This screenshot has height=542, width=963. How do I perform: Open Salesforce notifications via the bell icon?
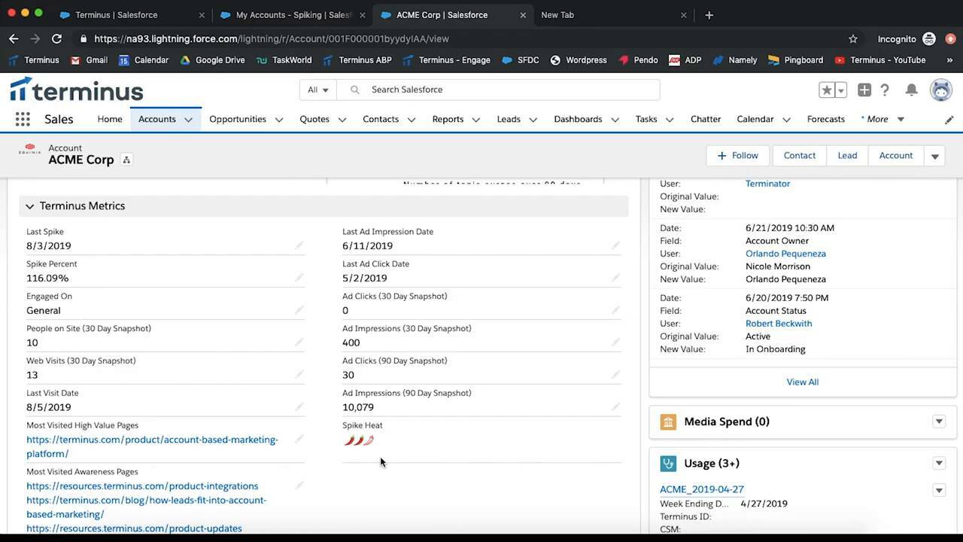click(911, 90)
